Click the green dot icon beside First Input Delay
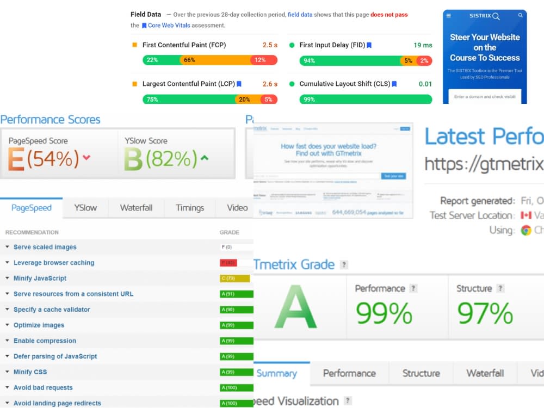The width and height of the screenshot is (544, 408). point(292,45)
